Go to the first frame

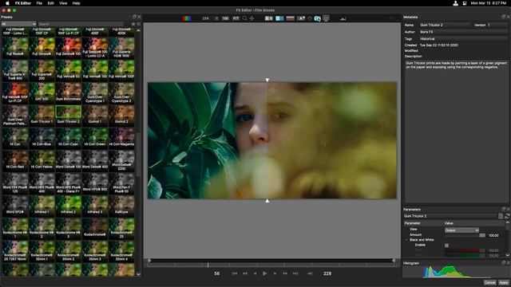(235, 273)
